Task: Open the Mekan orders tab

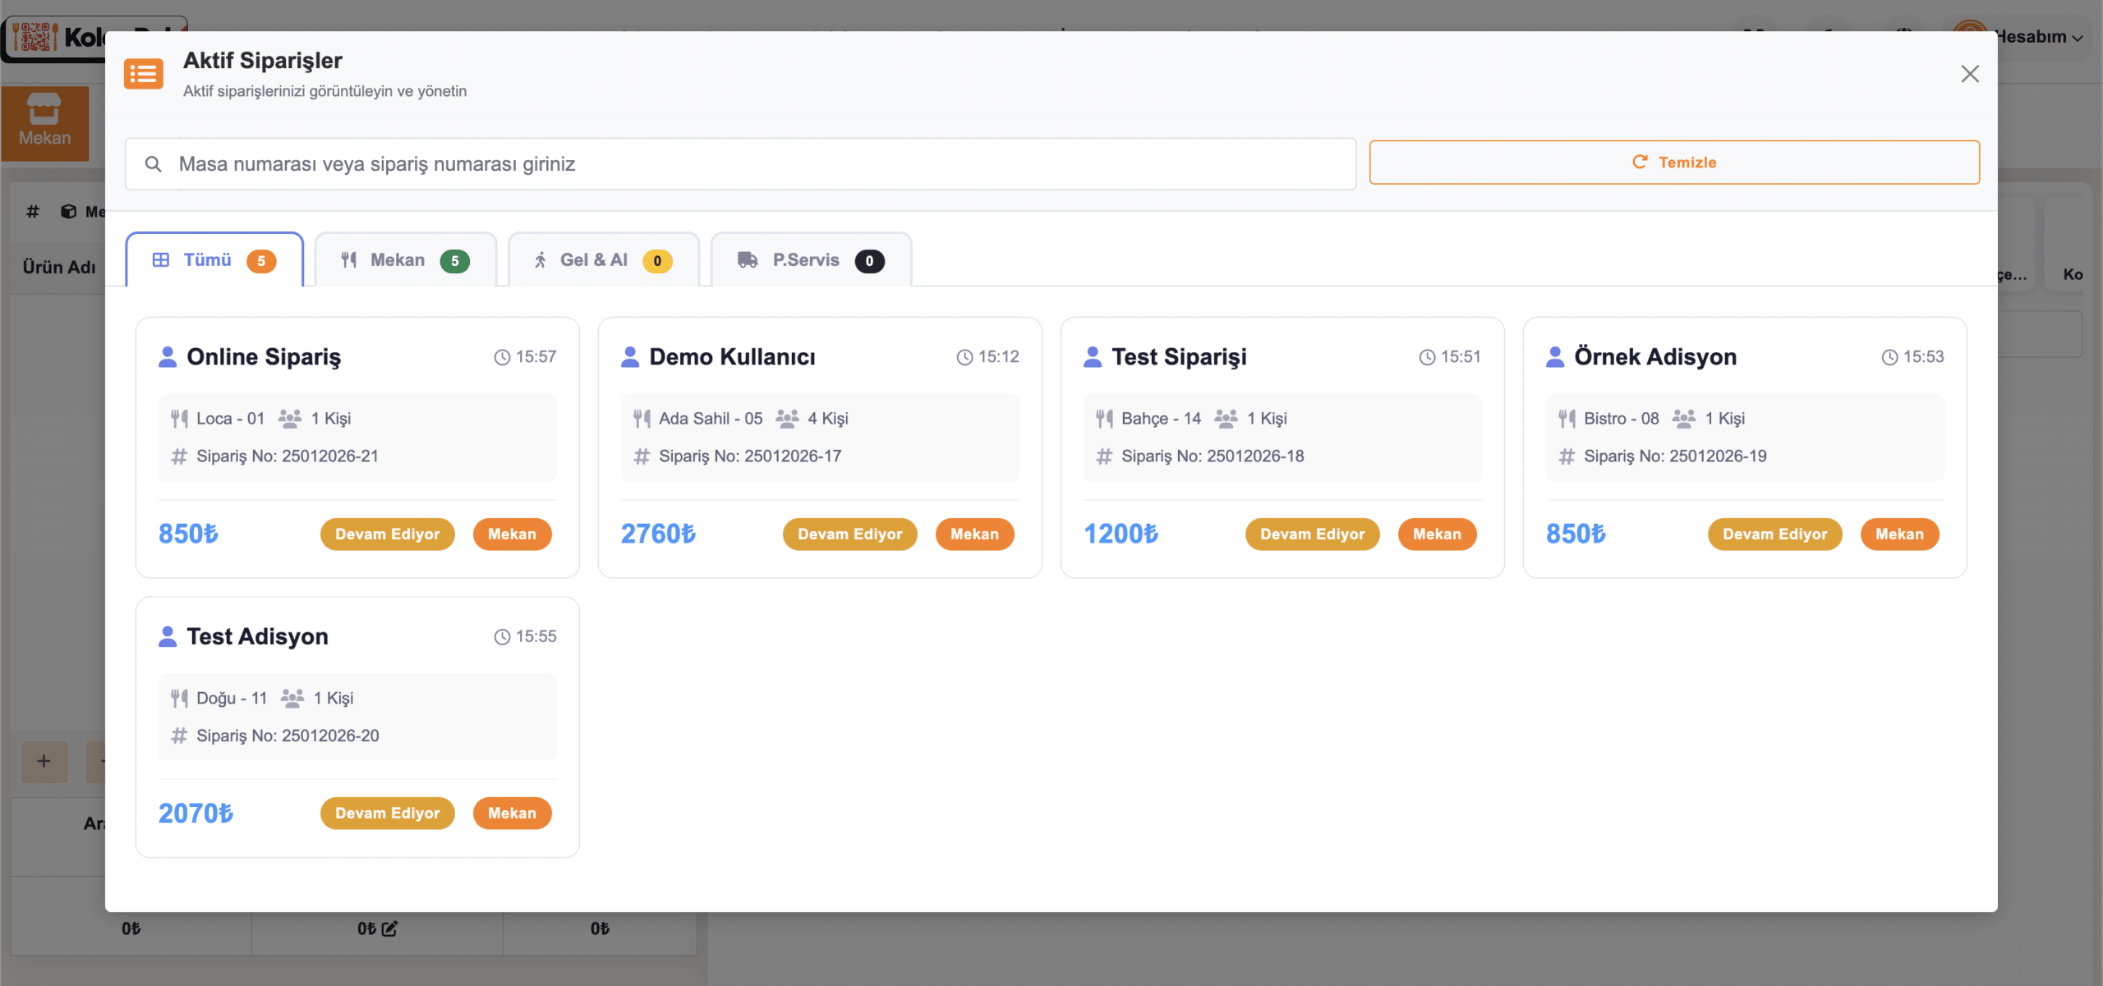Action: tap(405, 260)
